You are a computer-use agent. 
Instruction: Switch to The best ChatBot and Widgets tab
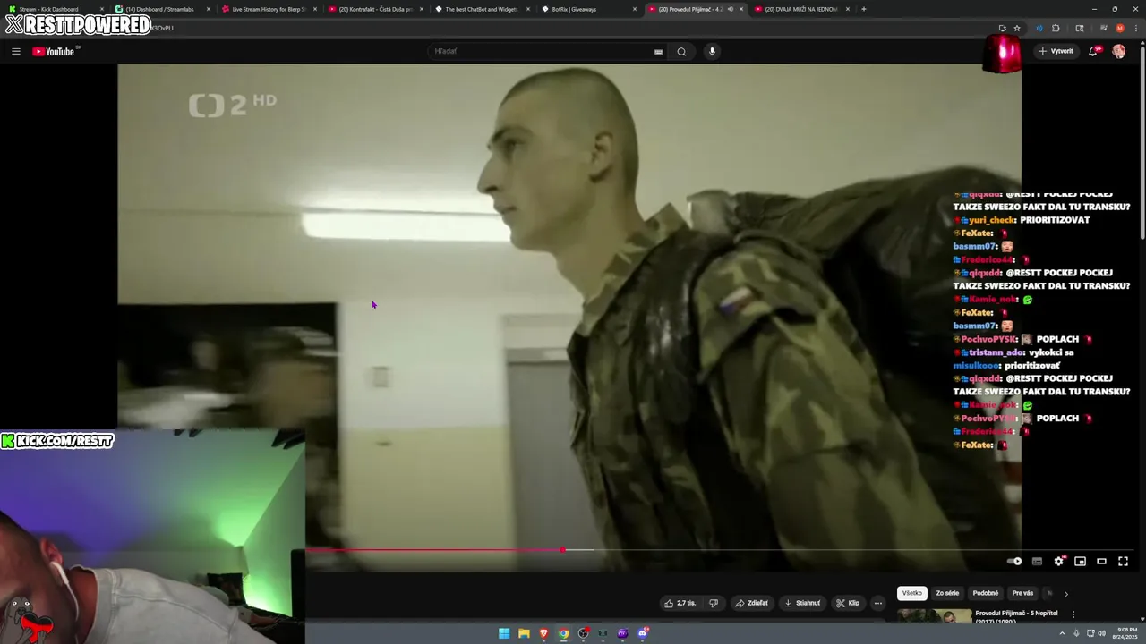(482, 9)
